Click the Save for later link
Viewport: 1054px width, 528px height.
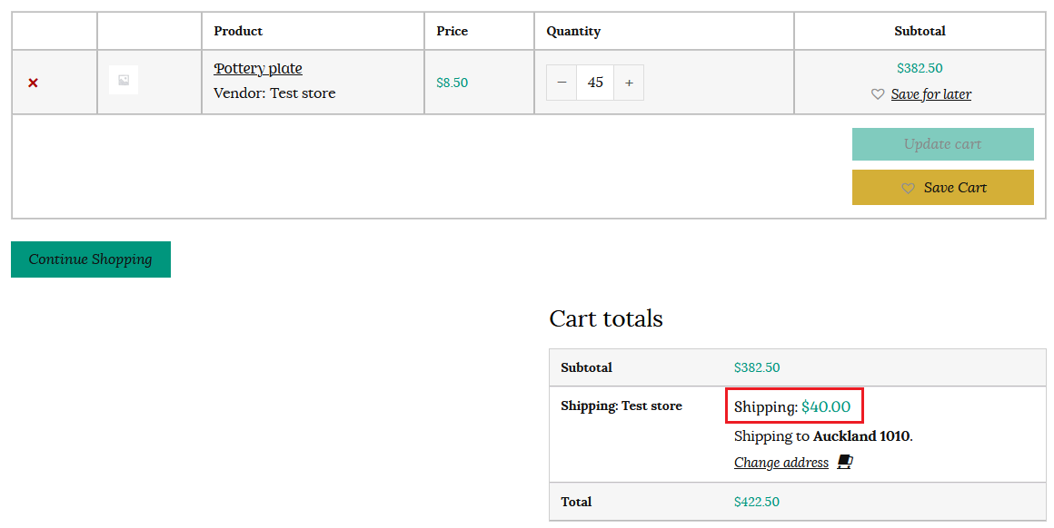[931, 94]
